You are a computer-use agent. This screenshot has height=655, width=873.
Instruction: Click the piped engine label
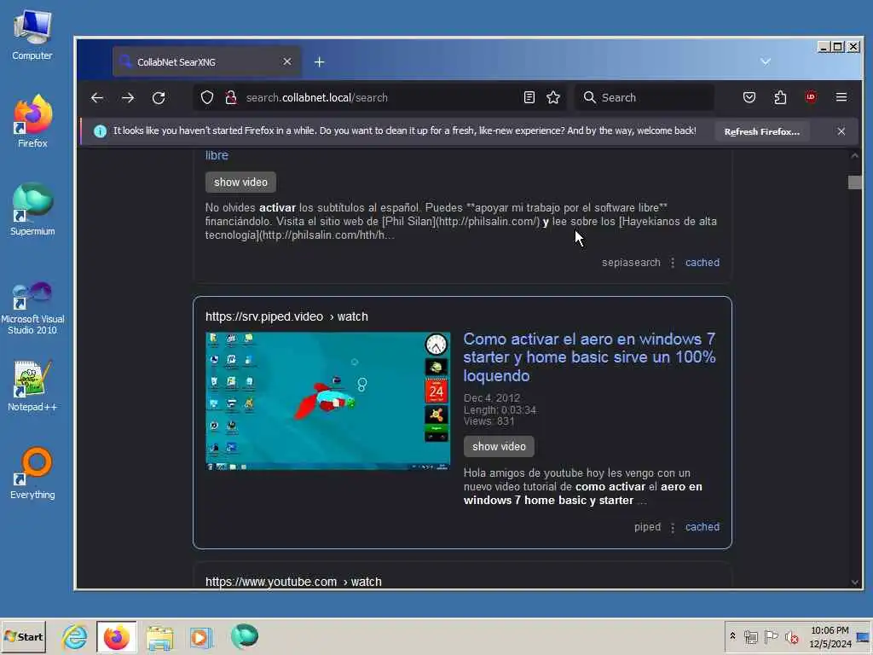pos(648,527)
